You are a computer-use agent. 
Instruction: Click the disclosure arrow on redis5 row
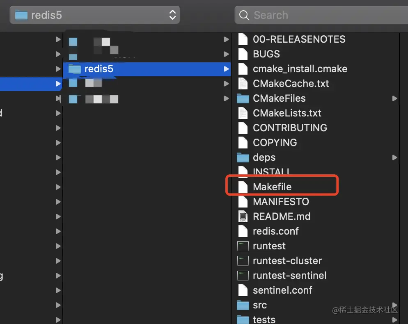click(x=227, y=69)
